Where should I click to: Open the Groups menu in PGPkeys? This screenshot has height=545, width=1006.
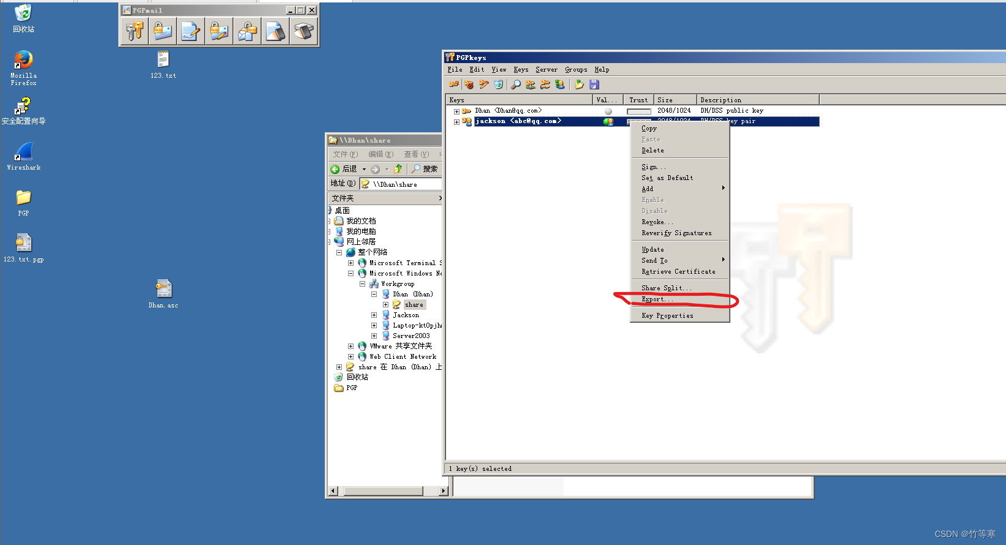pos(576,70)
